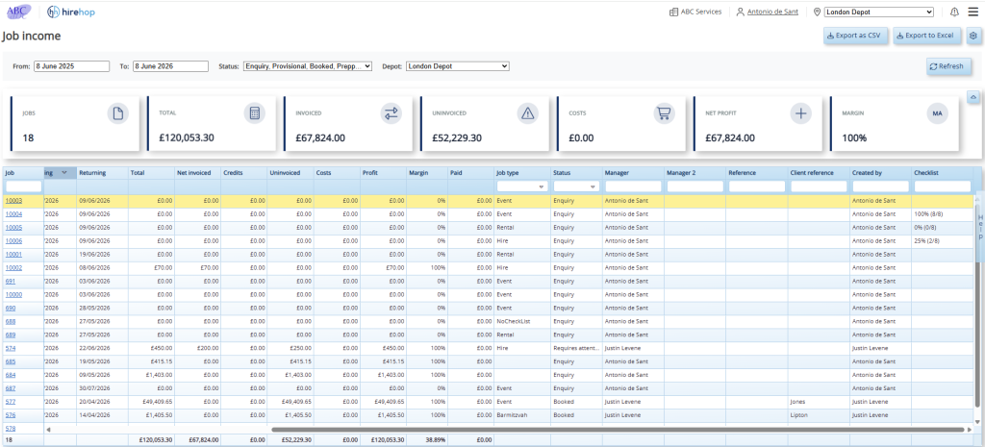Click the shopping cart icon on the Costs card
The width and height of the screenshot is (985, 447).
[664, 113]
